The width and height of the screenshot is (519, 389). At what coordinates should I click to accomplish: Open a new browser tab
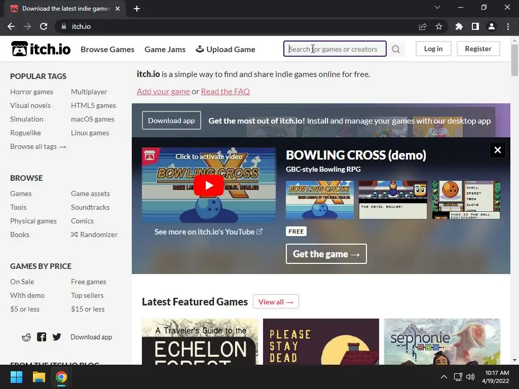pos(137,9)
